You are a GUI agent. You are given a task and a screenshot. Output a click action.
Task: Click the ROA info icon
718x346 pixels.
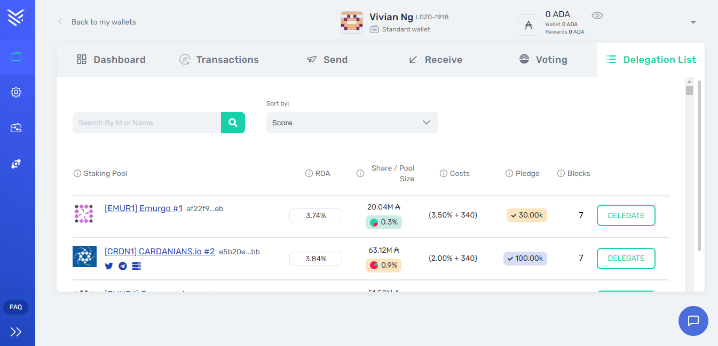(x=309, y=173)
